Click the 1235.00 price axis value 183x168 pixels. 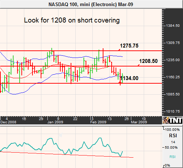[x=173, y=60]
